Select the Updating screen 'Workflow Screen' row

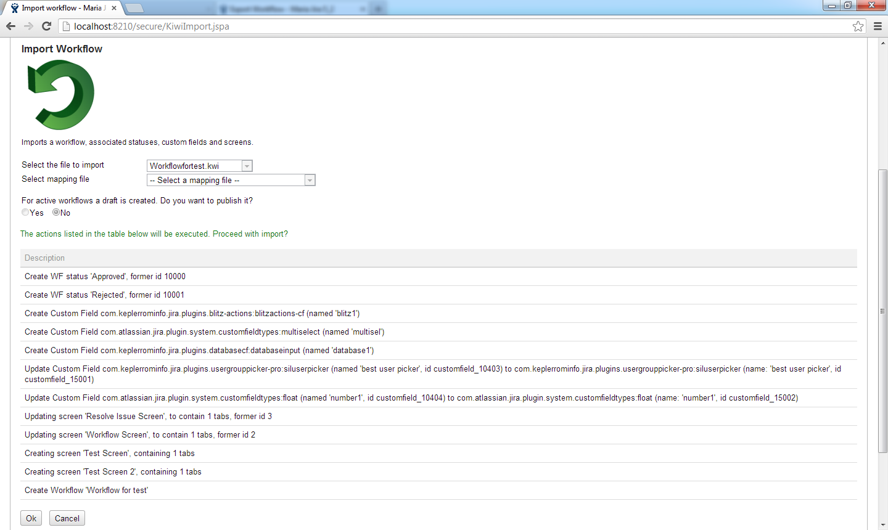[438, 435]
